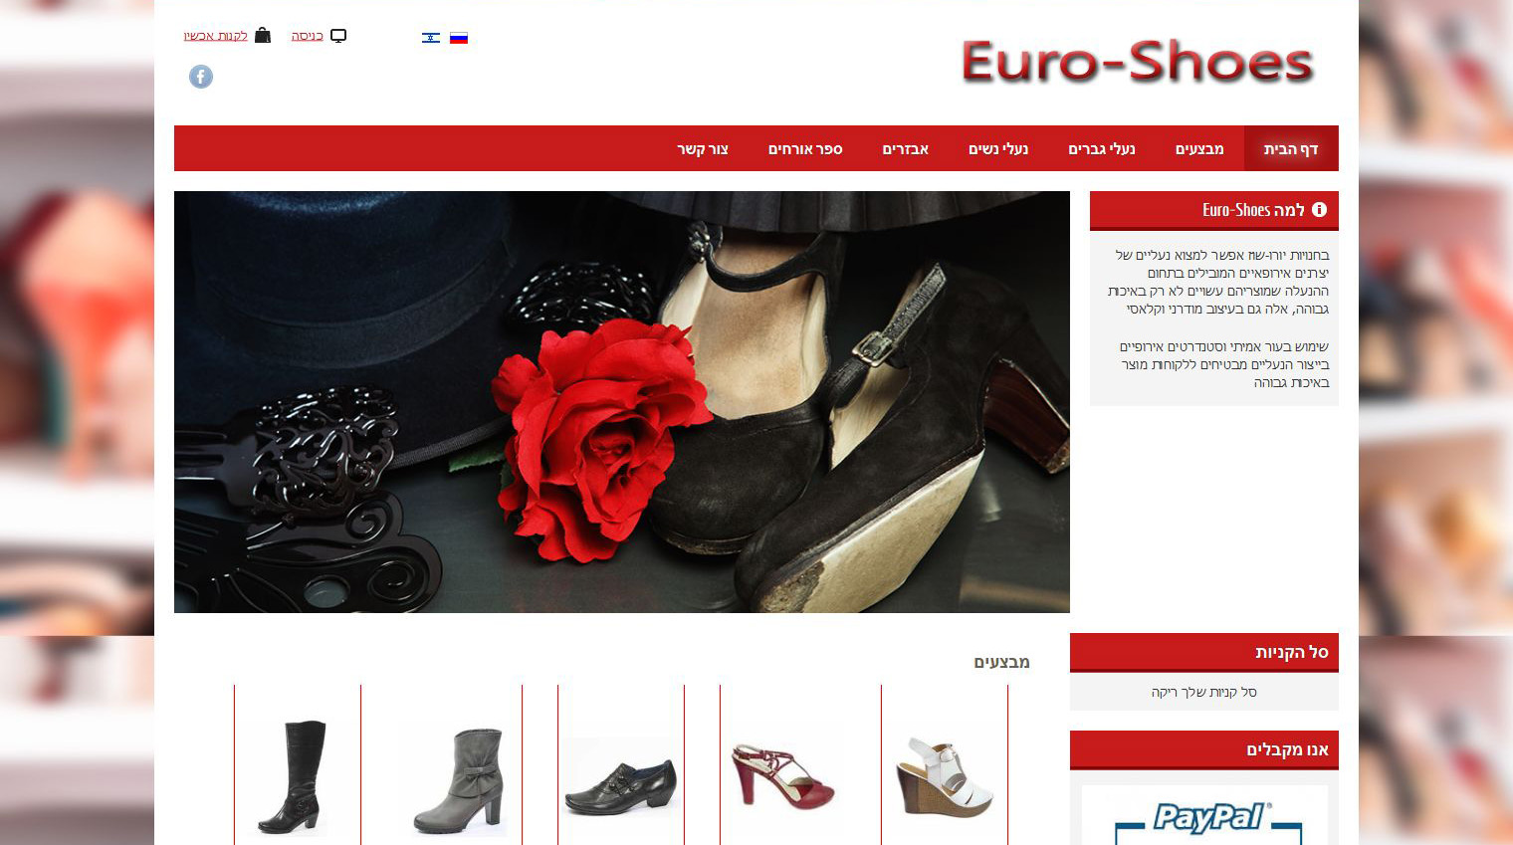This screenshot has width=1513, height=845.
Task: View the red strappy heel product
Action: (x=783, y=774)
